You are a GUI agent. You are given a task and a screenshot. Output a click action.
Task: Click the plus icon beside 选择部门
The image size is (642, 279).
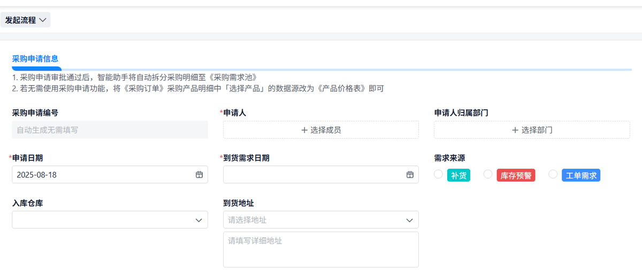point(515,130)
